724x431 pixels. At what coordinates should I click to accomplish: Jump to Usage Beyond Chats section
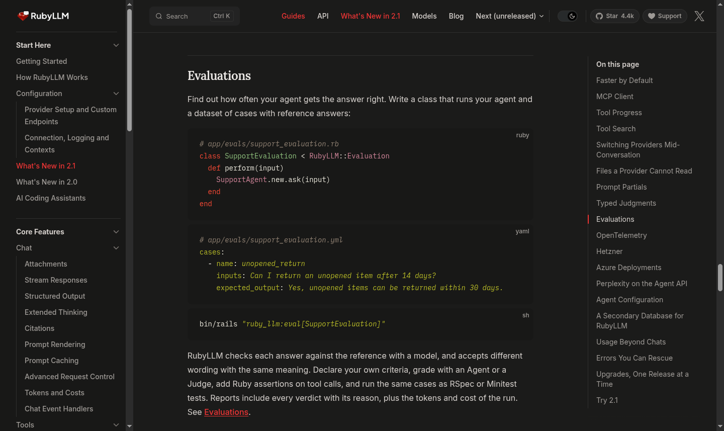pyautogui.click(x=631, y=342)
